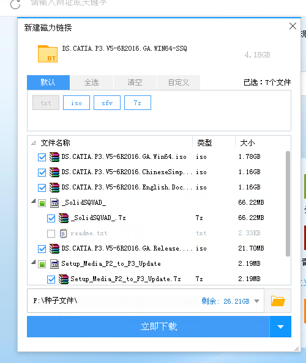The image size is (306, 363).
Task: Uncheck DS.CATIA.P3.V5-6R2016.GA.Win64.iso
Action: click(x=42, y=157)
